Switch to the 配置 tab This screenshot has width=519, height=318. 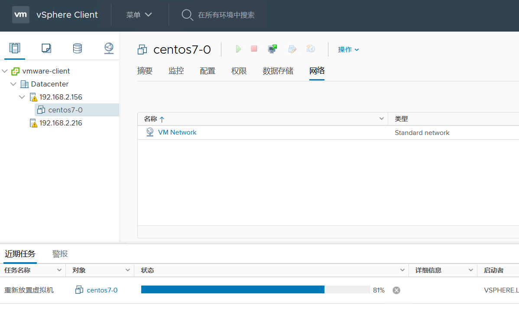coord(208,71)
